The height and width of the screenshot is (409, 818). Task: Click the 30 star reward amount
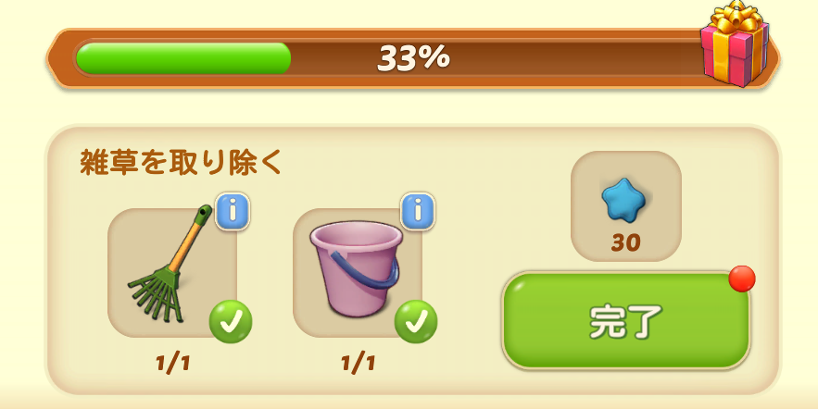pyautogui.click(x=626, y=242)
